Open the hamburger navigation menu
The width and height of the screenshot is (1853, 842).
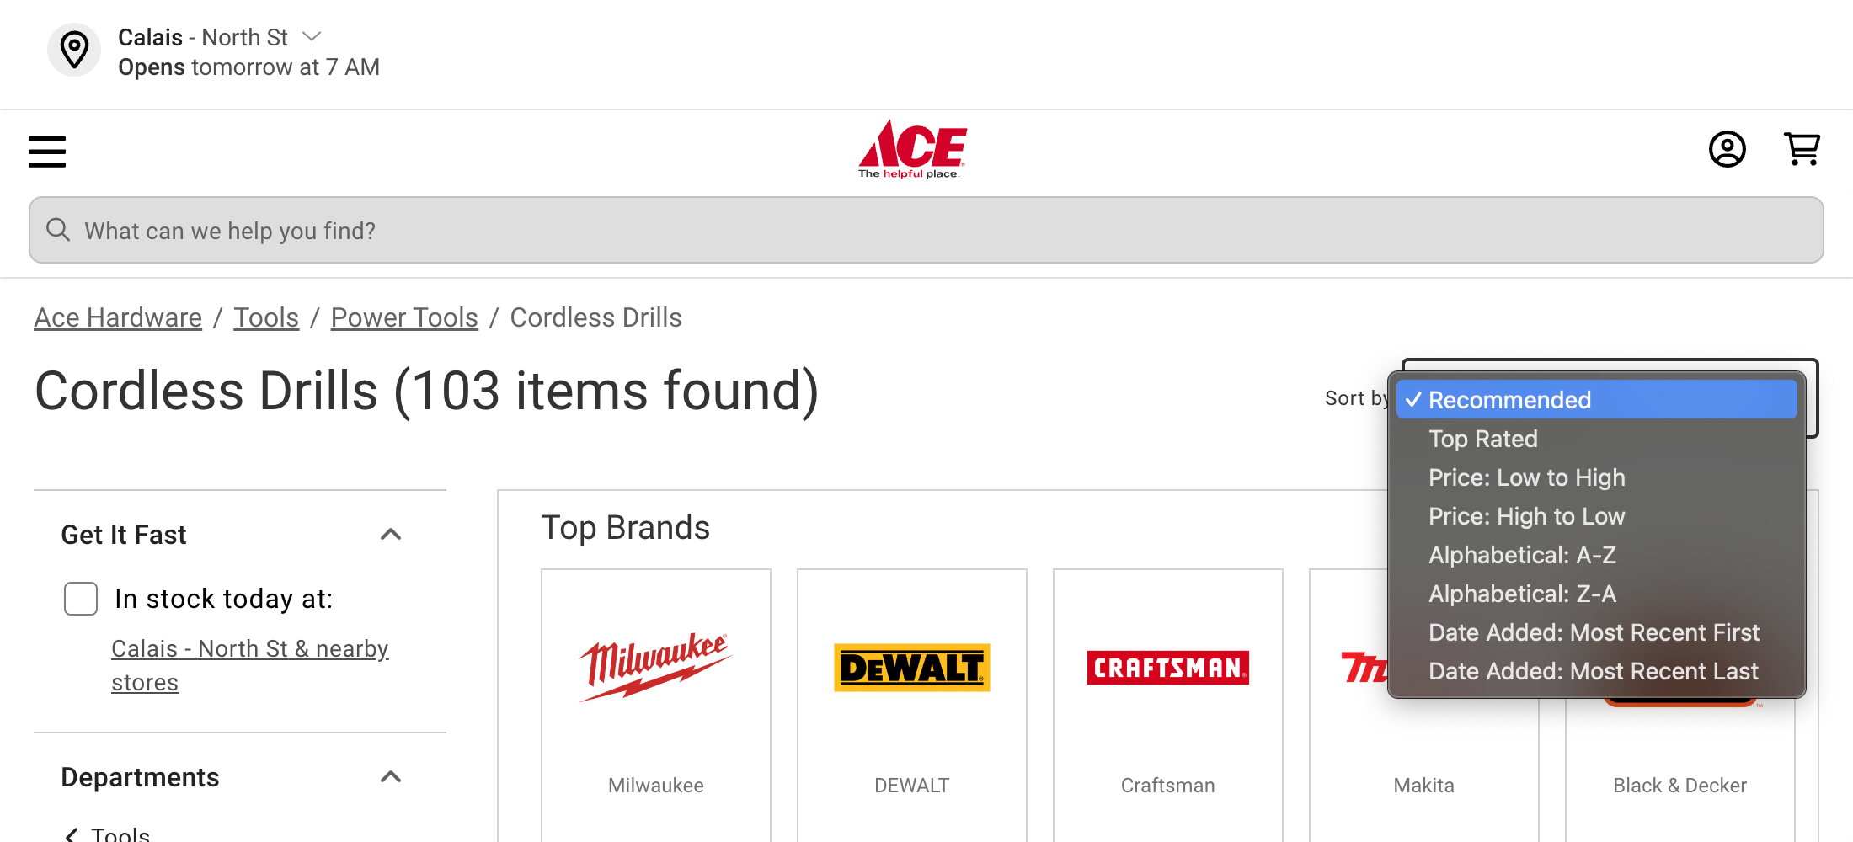(46, 152)
